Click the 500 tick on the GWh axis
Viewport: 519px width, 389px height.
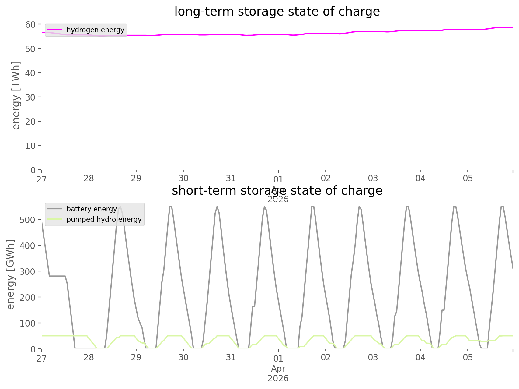[x=27, y=220]
